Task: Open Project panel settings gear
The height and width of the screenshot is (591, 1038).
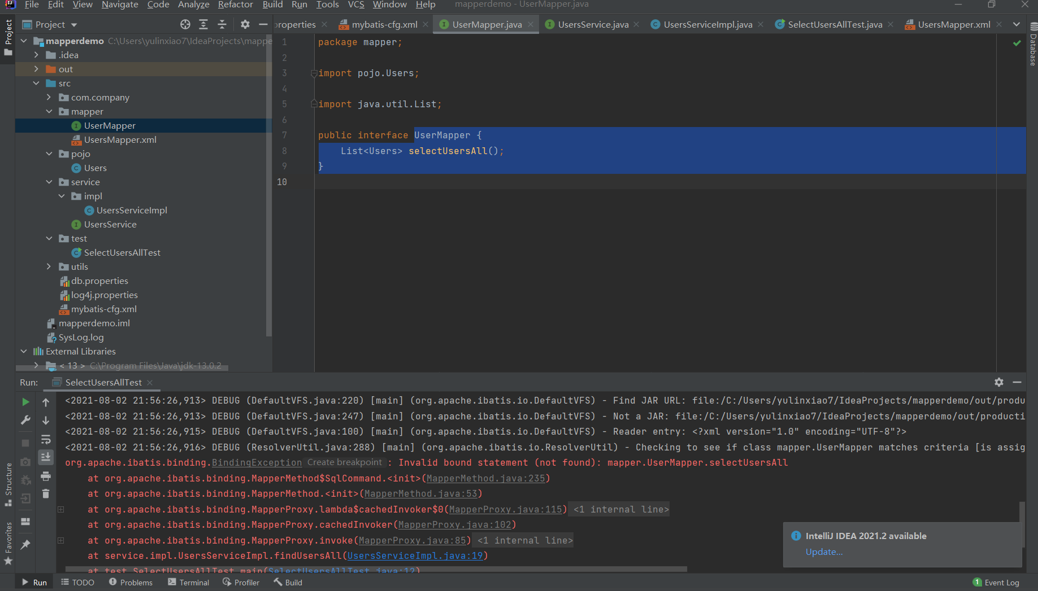Action: 245,24
